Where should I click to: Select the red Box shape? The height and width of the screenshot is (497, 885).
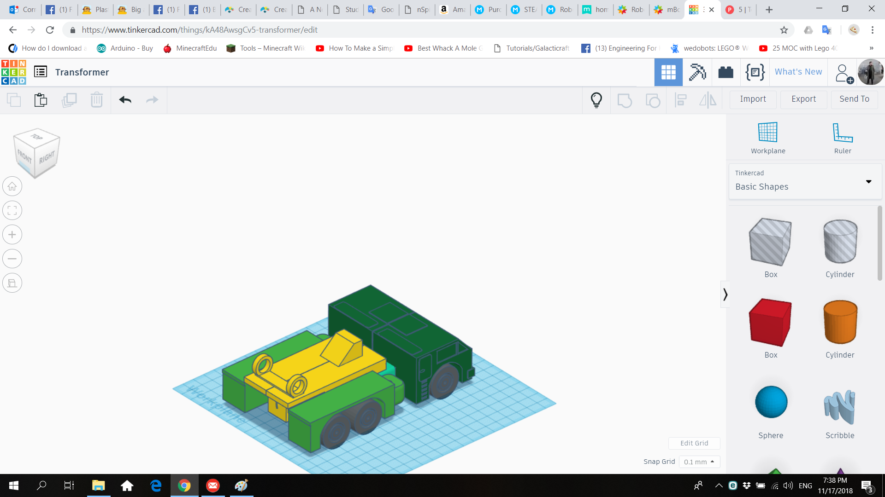770,323
